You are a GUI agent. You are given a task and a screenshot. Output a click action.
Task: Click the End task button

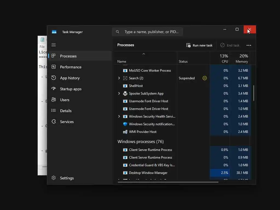230,45
